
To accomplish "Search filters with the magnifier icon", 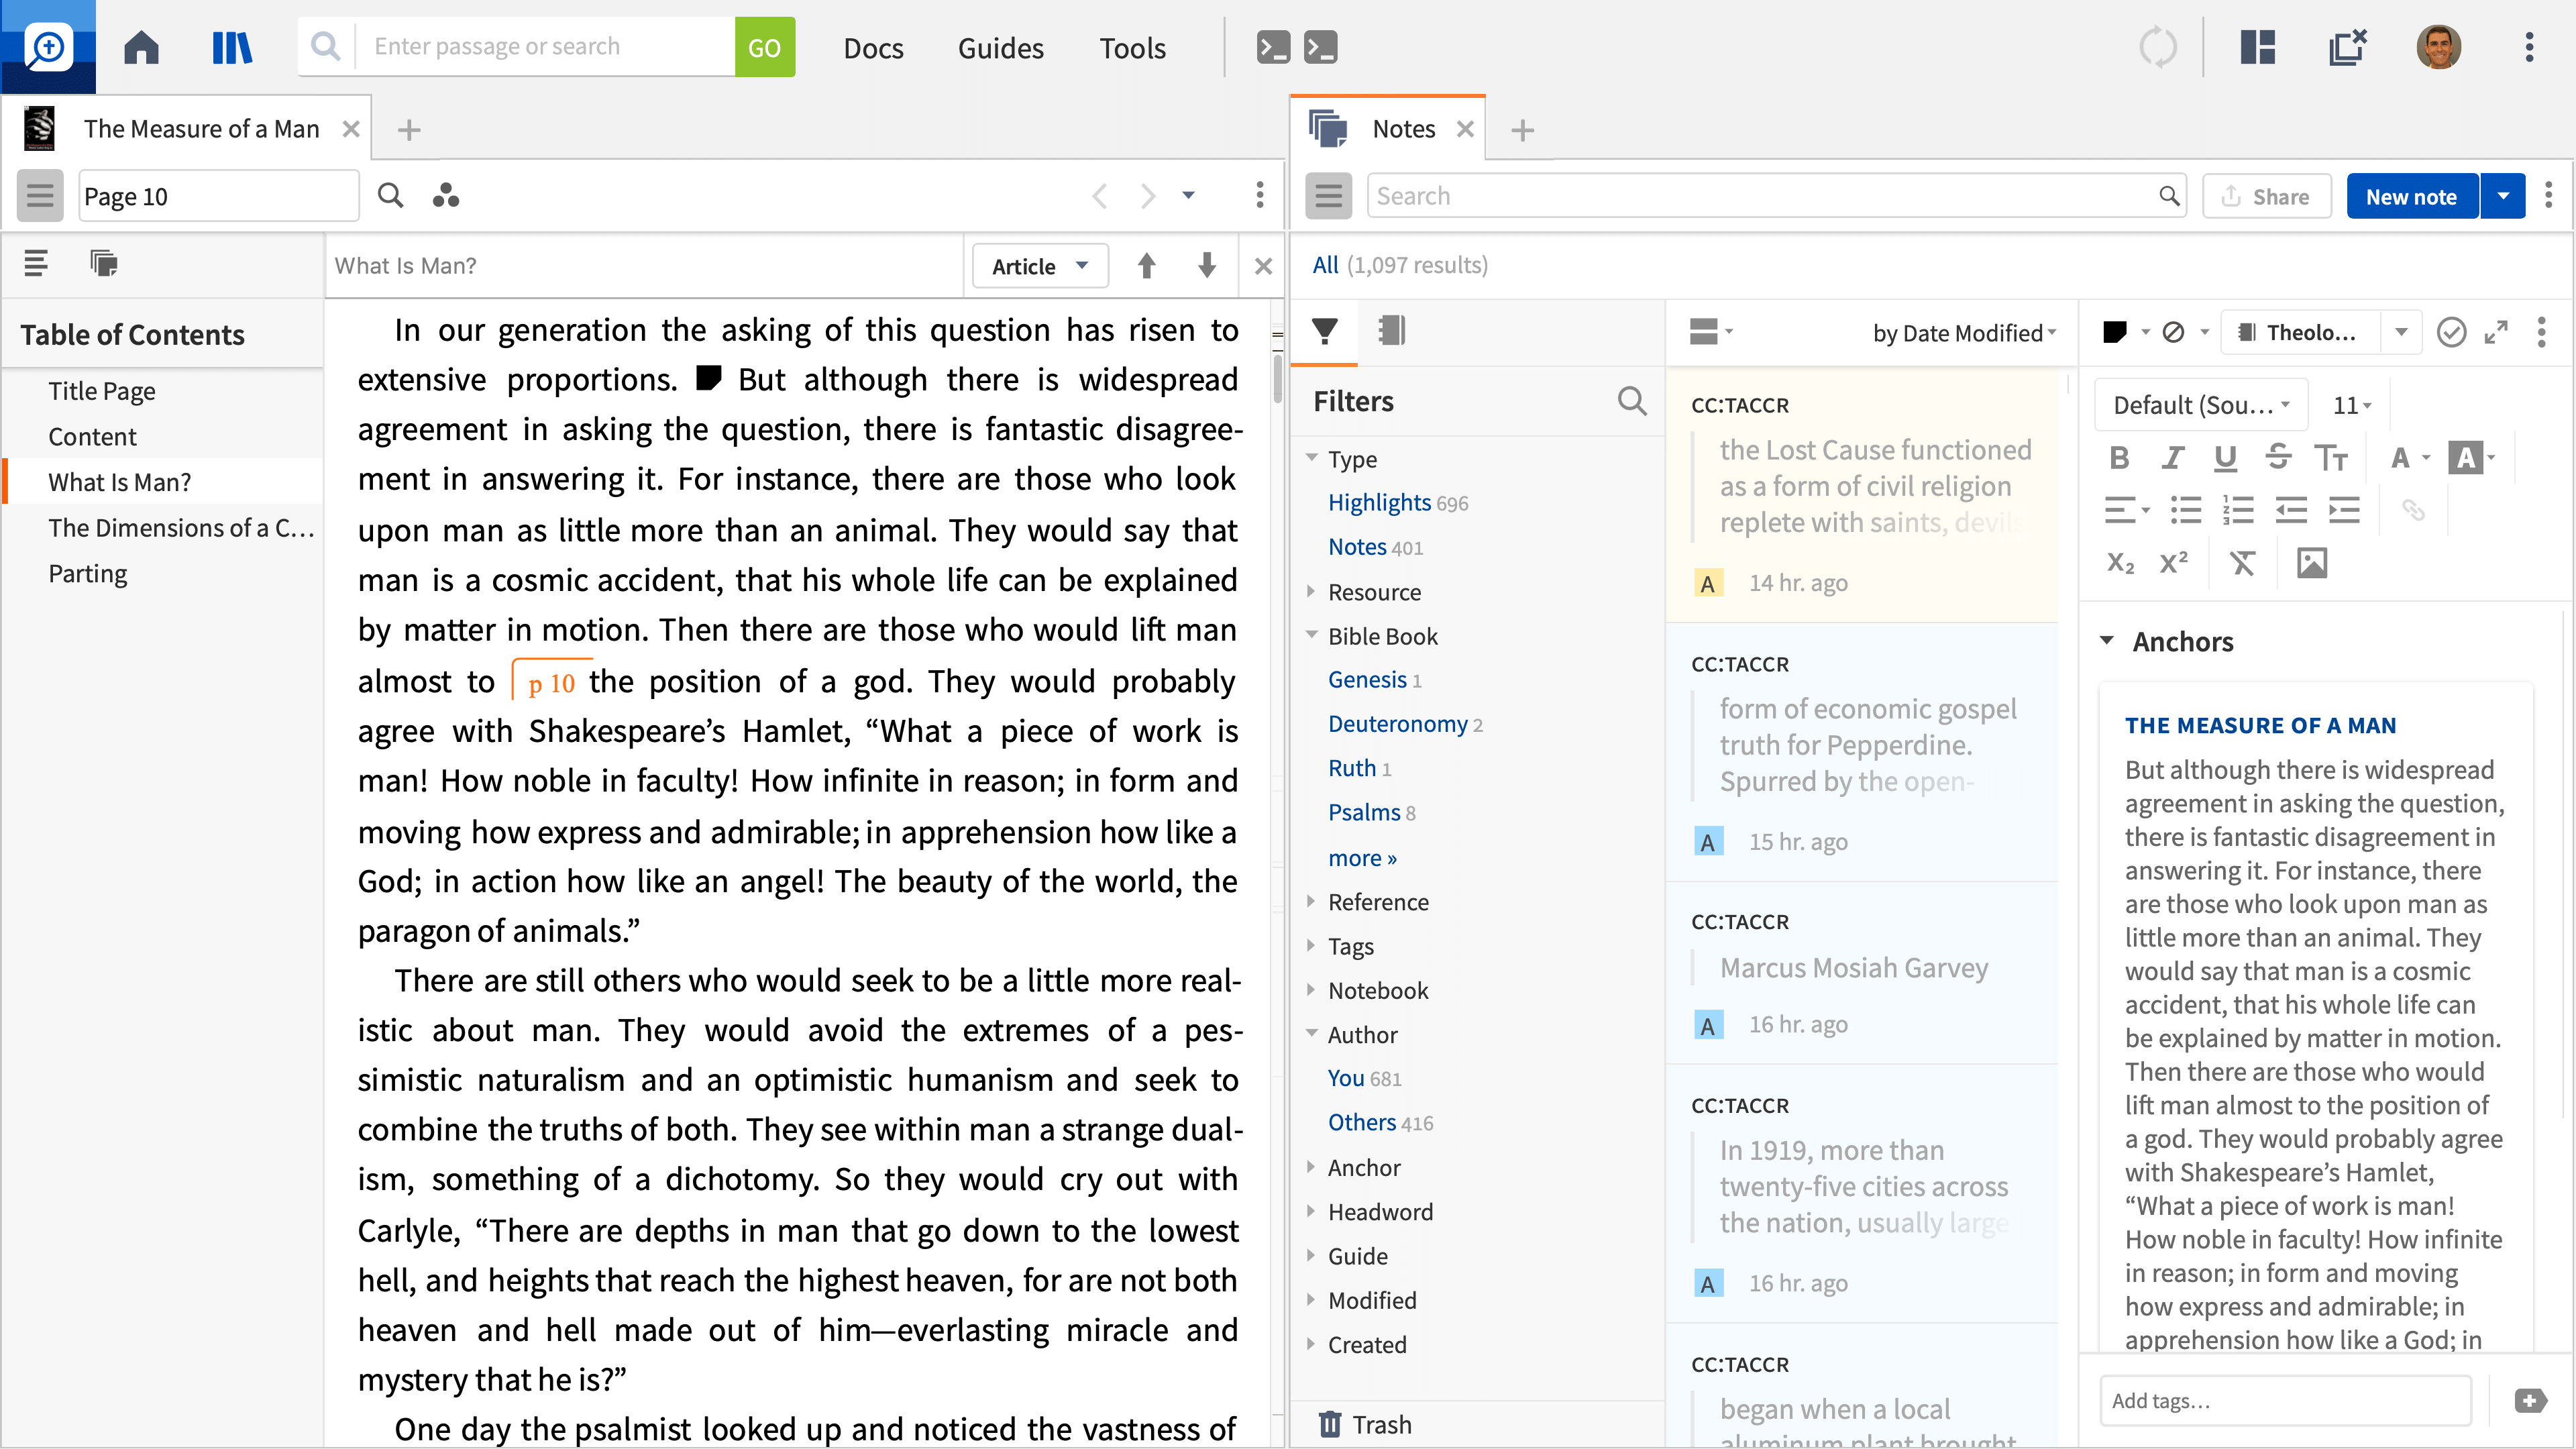I will (1631, 401).
